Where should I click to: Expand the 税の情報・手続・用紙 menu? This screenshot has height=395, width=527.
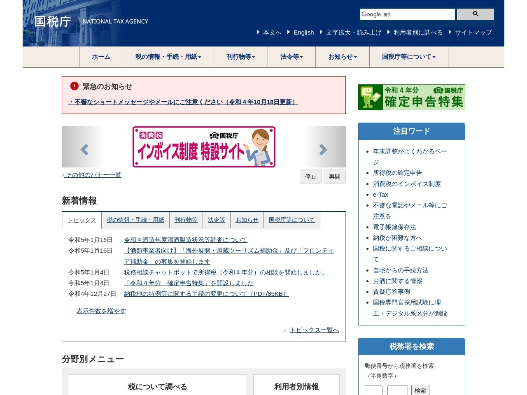[168, 57]
